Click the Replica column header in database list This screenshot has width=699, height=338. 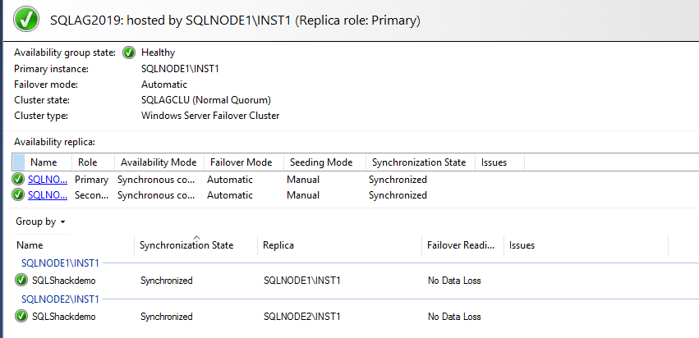pyautogui.click(x=278, y=245)
